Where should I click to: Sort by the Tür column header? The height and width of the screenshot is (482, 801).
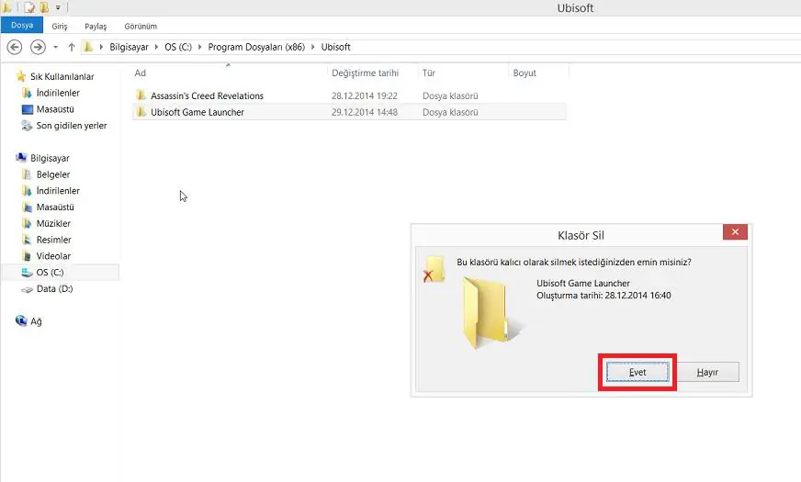tap(429, 73)
